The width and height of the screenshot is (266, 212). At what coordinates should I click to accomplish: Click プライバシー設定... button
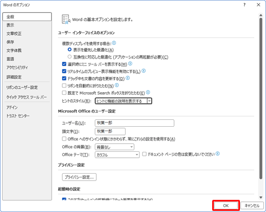coord(79,177)
